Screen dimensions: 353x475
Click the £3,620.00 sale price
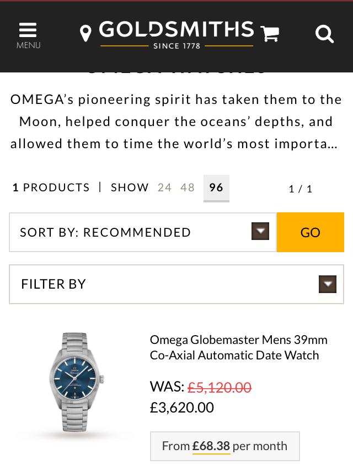182,408
